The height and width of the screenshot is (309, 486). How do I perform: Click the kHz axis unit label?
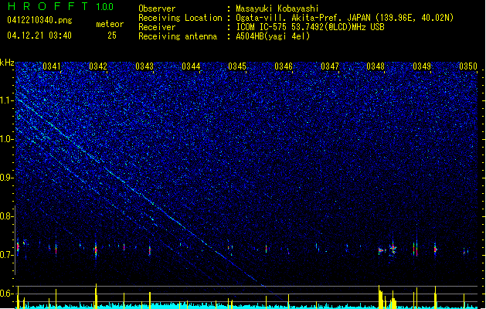[x=7, y=63]
